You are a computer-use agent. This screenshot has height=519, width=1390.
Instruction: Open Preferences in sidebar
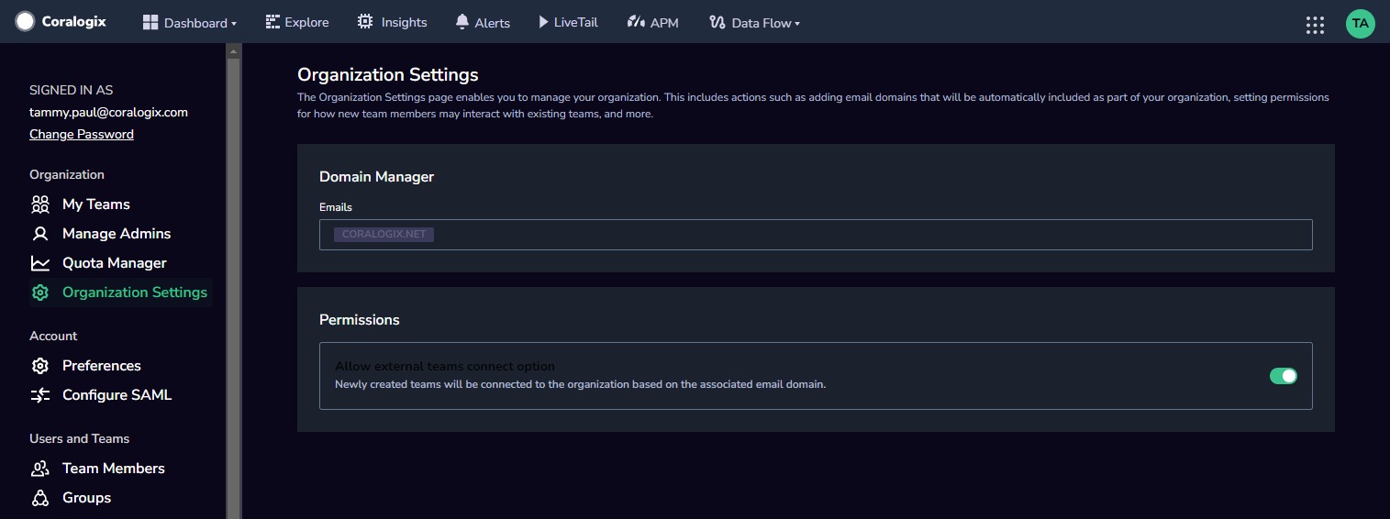pyautogui.click(x=102, y=366)
